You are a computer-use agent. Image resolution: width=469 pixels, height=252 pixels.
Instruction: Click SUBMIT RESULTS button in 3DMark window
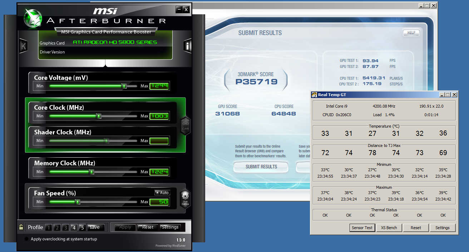point(261,167)
